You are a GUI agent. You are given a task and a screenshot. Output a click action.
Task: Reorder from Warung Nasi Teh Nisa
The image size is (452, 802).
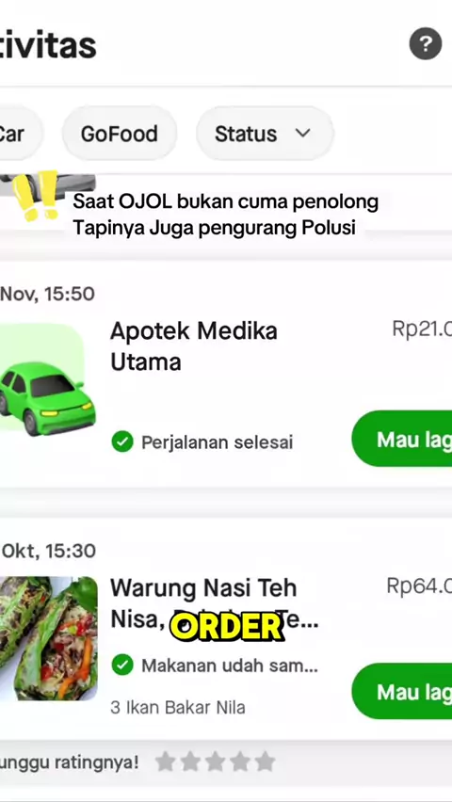click(402, 692)
